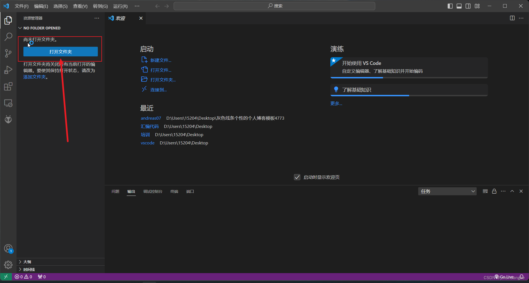Click the 搜索 command center field

tap(274, 6)
